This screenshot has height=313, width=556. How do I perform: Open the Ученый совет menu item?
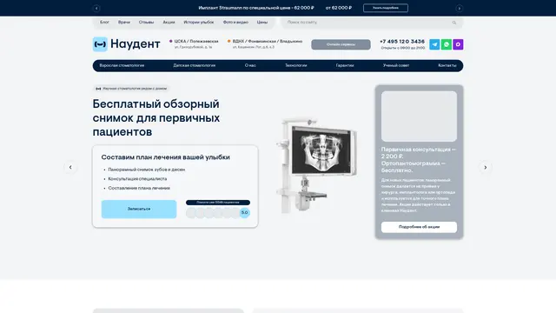(396, 65)
